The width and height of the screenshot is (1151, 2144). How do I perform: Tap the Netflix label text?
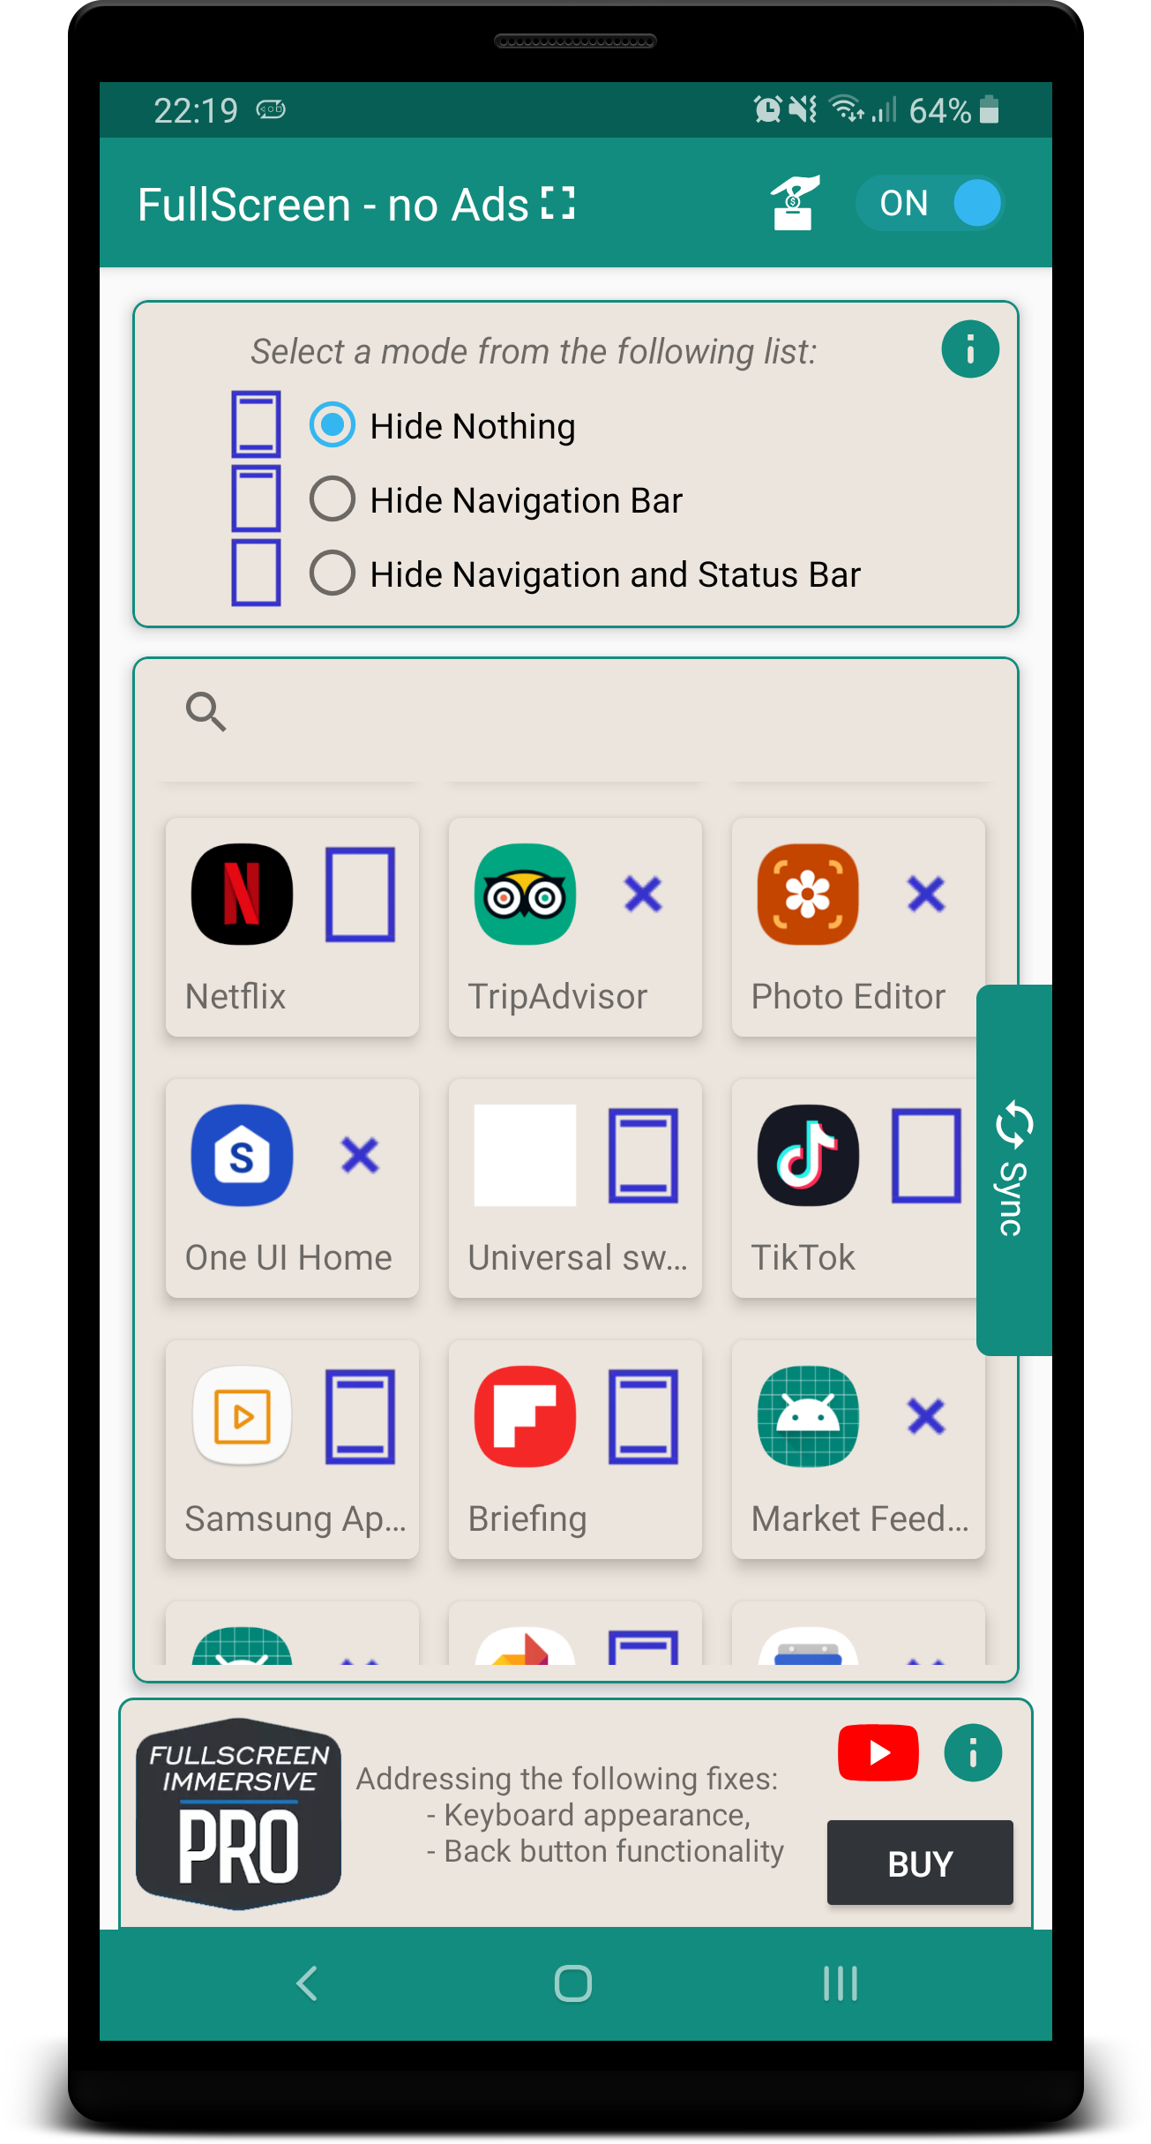pyautogui.click(x=235, y=996)
